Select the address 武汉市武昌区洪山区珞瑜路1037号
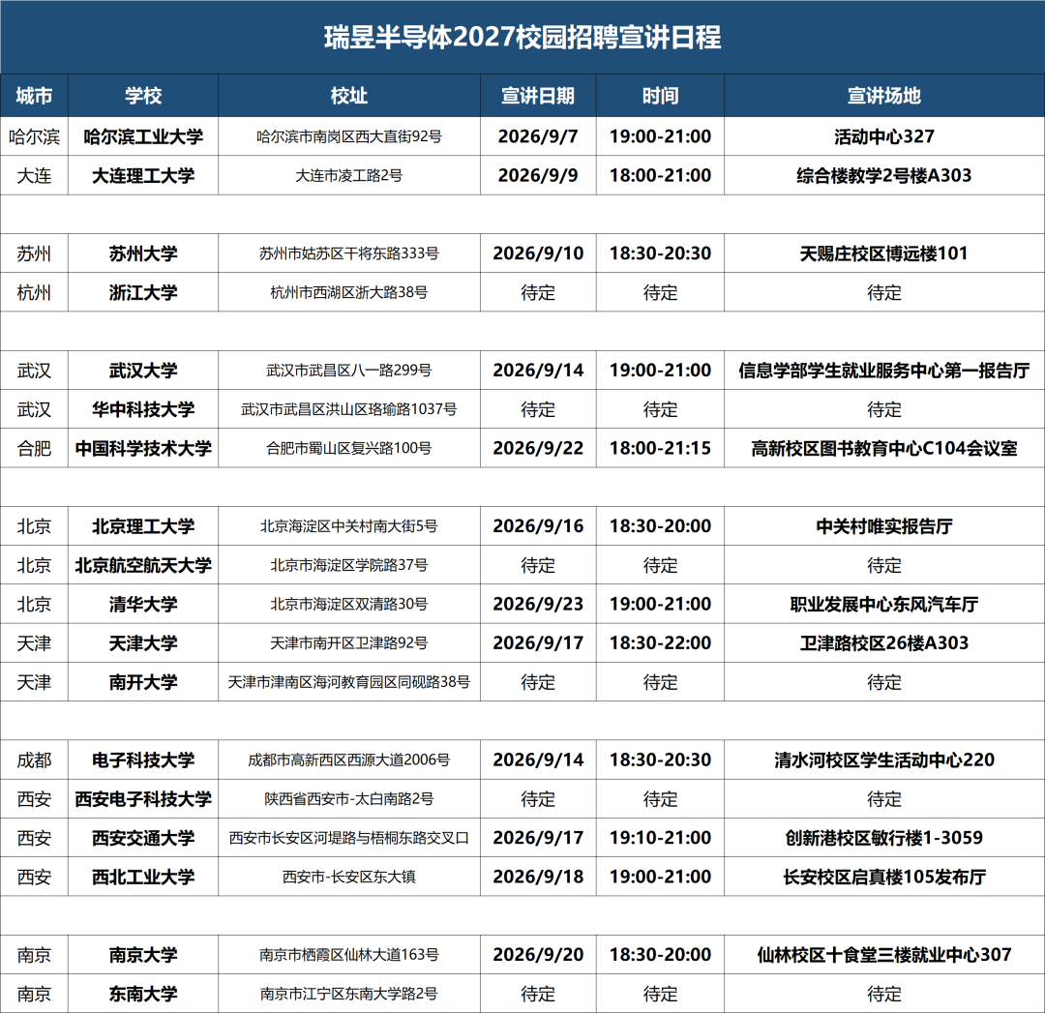Screen dimensions: 1045x1013 click(349, 410)
